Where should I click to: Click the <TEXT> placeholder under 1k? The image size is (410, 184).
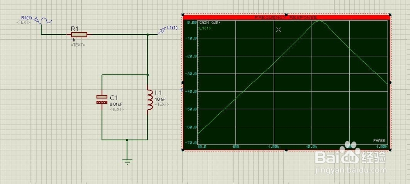tap(78, 45)
